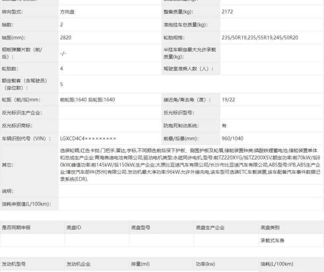
Task: Click the wheelbase value 2820
Action: pyautogui.click(x=65, y=38)
